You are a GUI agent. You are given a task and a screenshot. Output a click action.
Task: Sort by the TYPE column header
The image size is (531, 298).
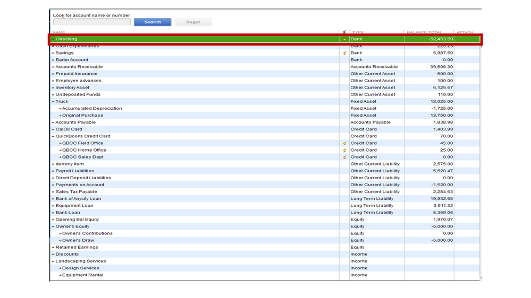358,32
